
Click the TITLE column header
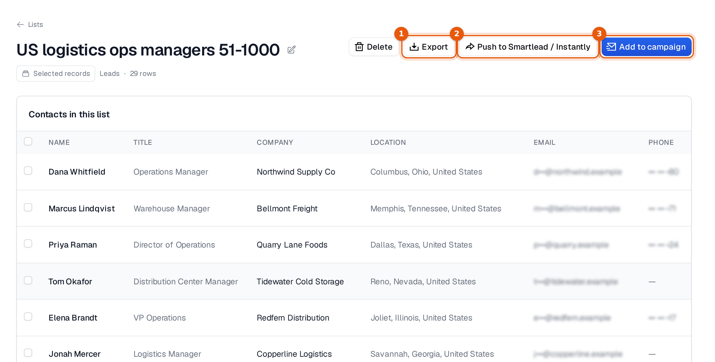pos(143,142)
